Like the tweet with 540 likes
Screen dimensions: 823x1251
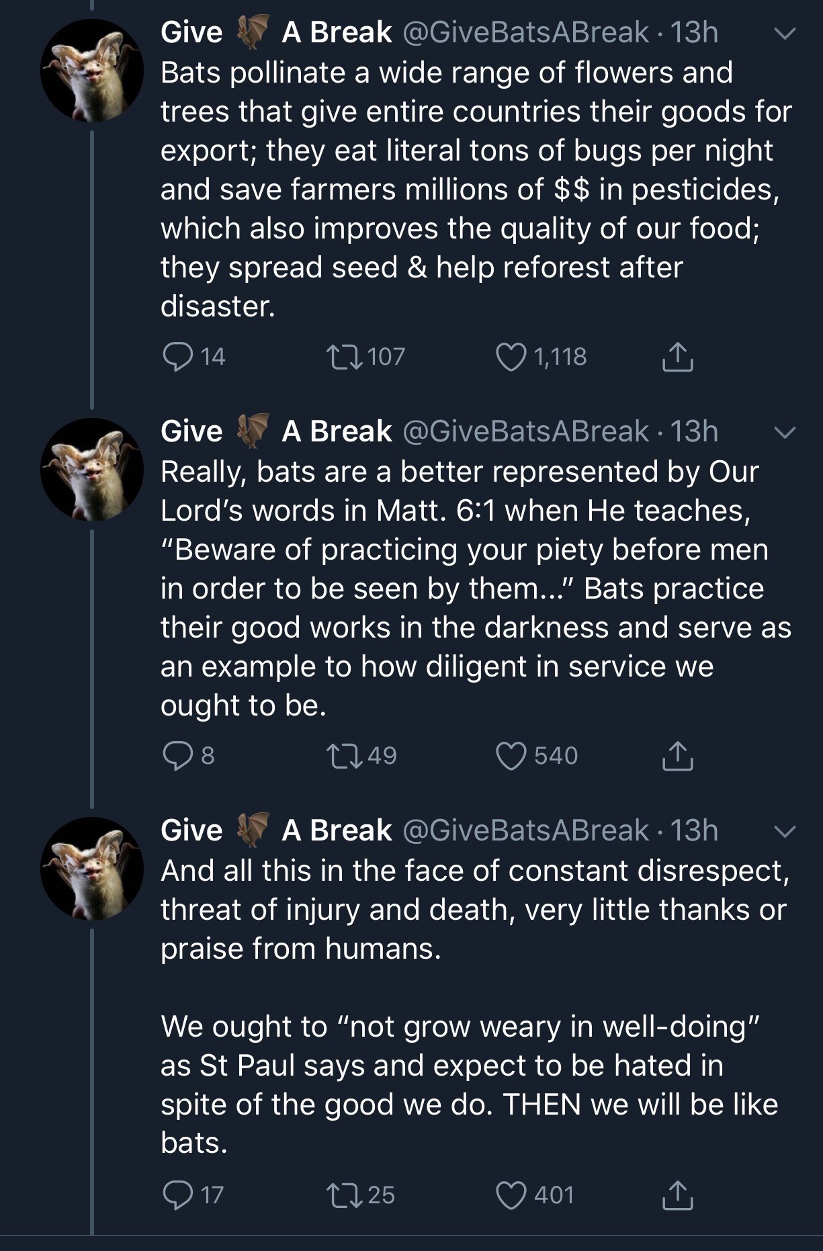point(511,756)
